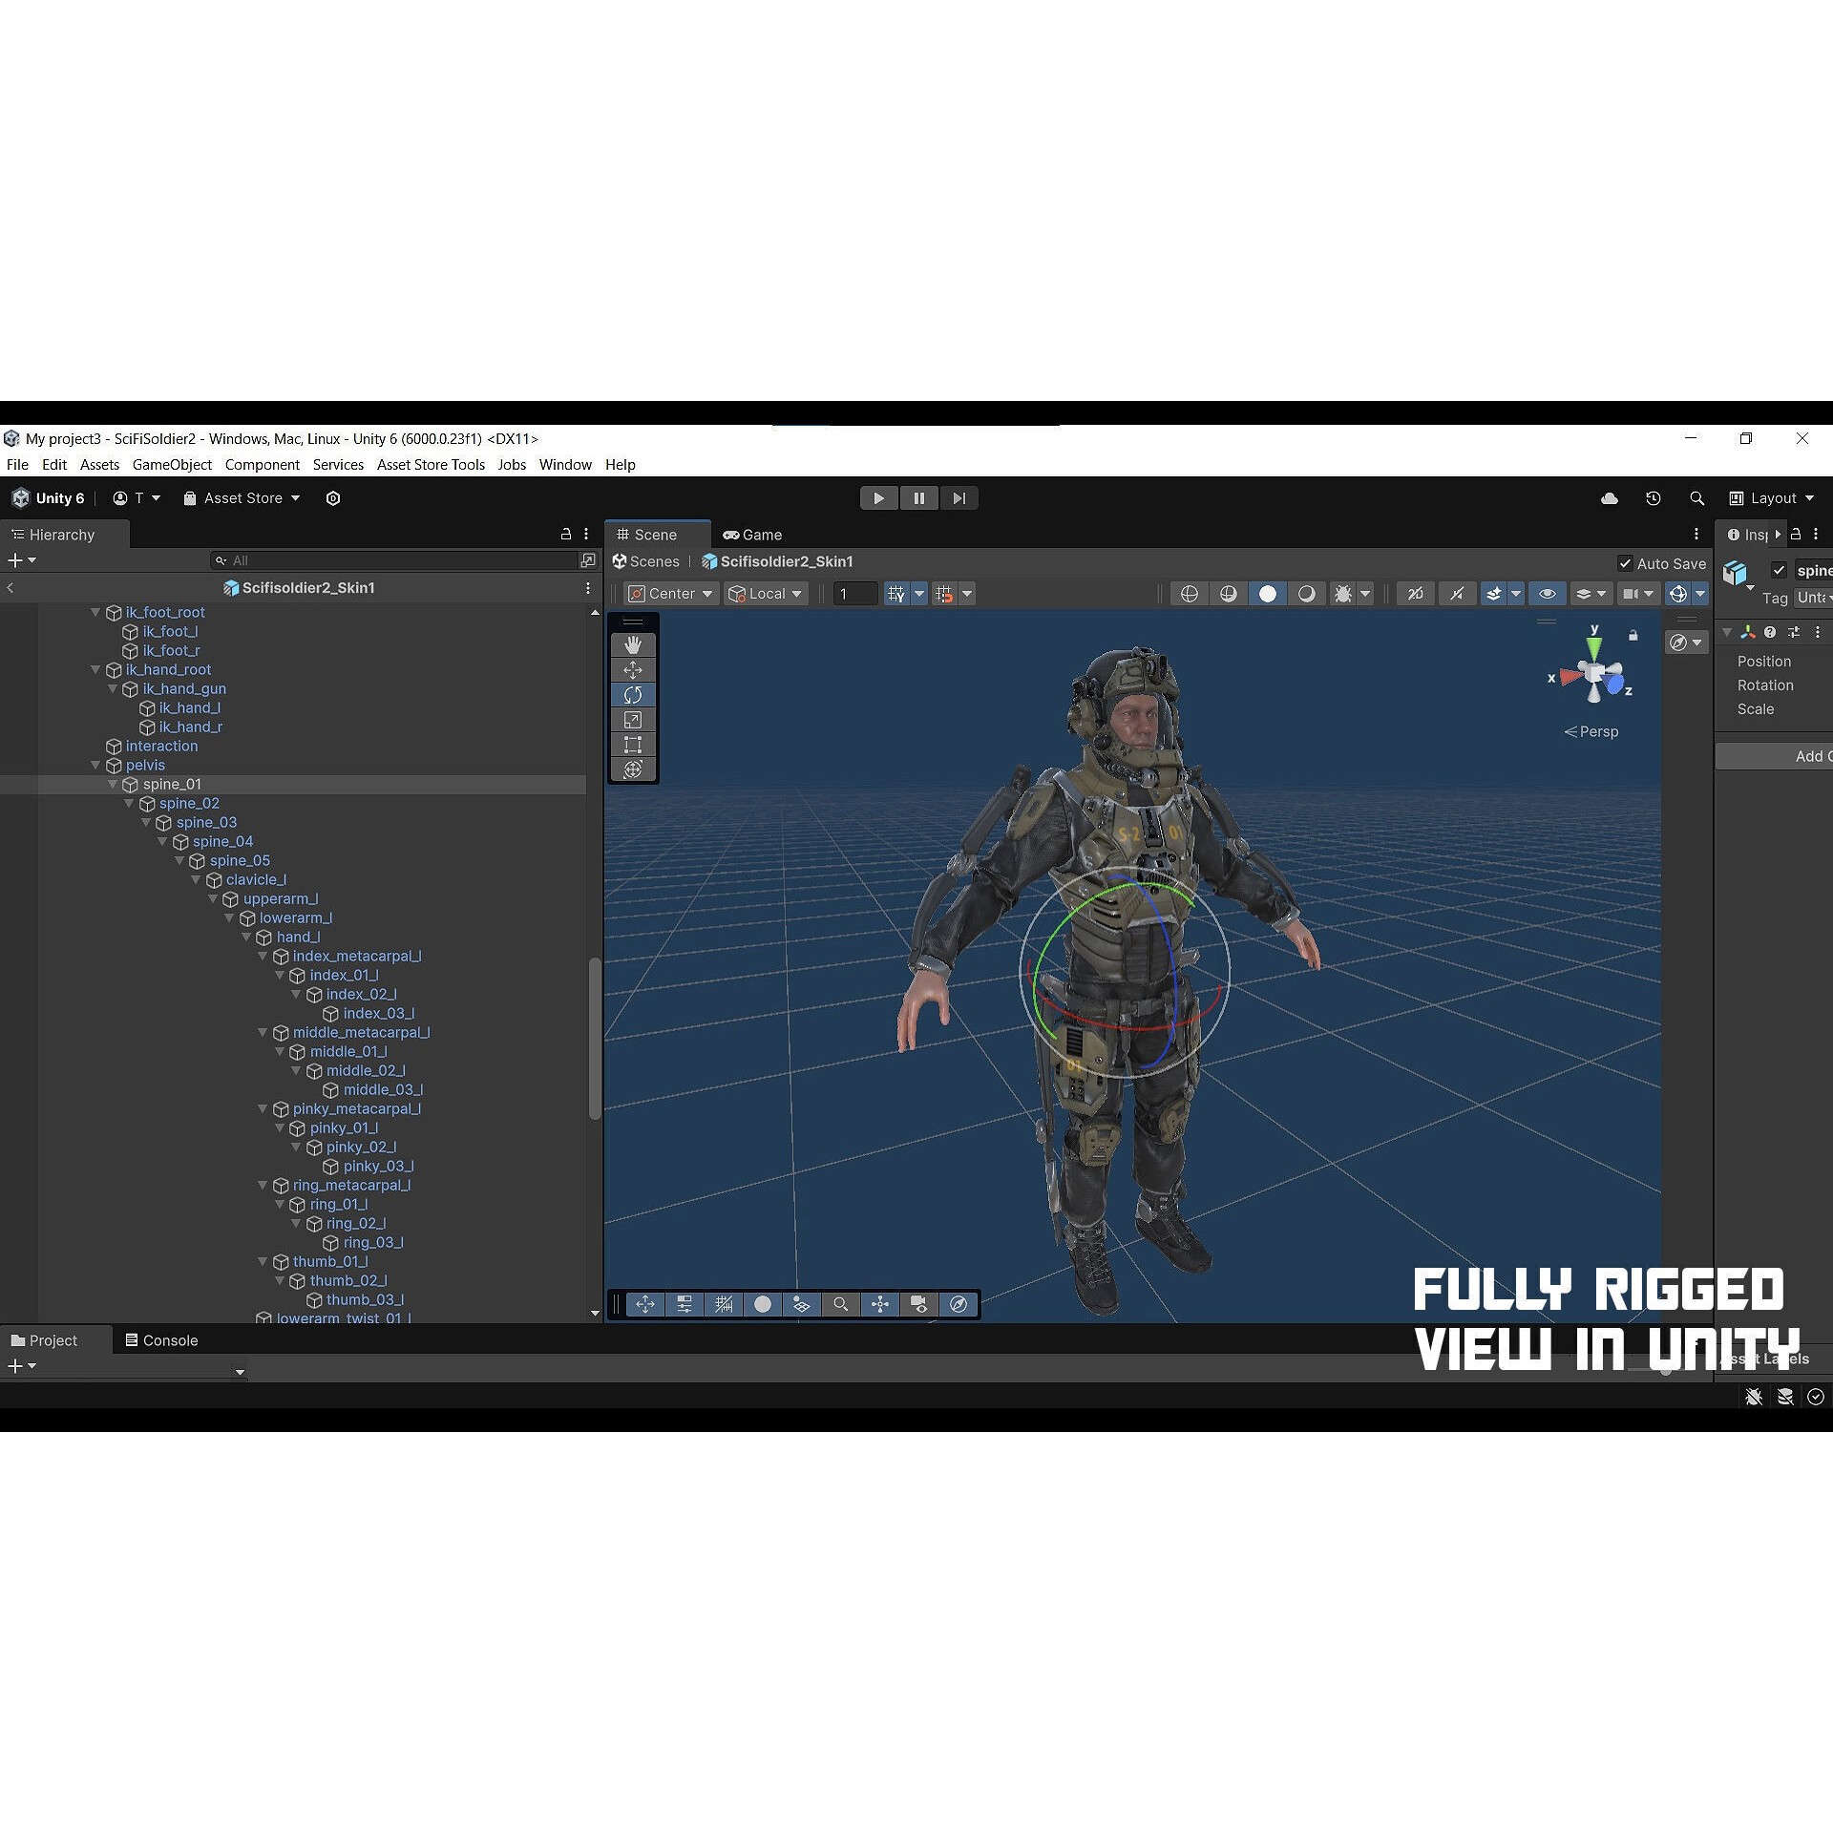
Task: Toggle 2D view mode
Action: pyautogui.click(x=1415, y=594)
